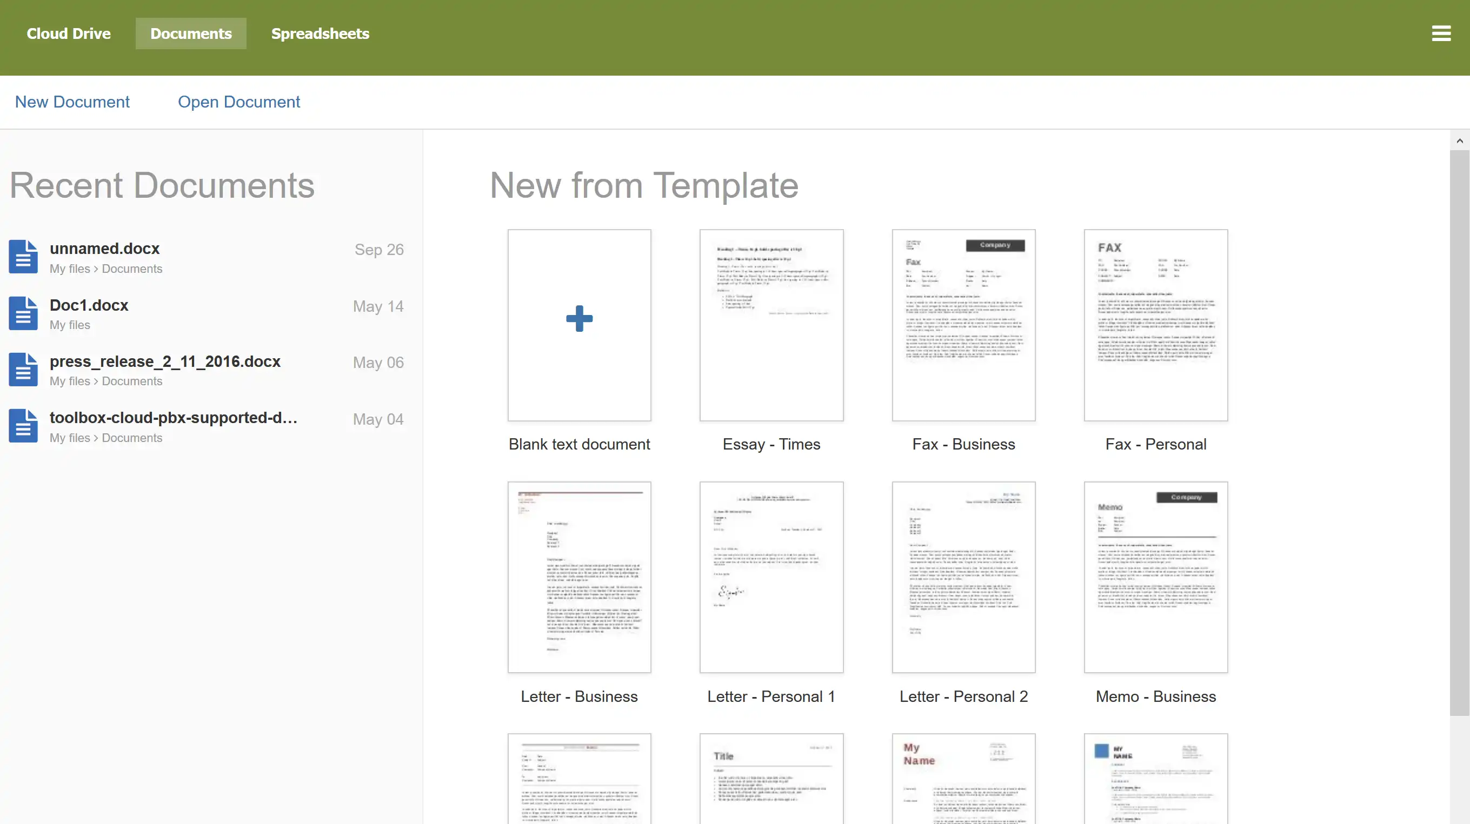This screenshot has width=1470, height=824.
Task: Click the hamburger menu icon top right
Action: click(x=1441, y=34)
